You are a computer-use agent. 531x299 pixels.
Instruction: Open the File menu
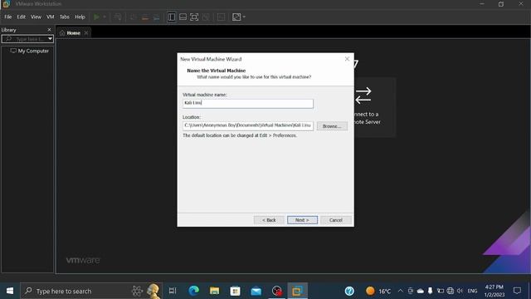pos(8,17)
